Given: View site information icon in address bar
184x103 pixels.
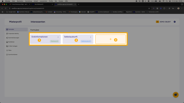Looking at the screenshot, I should [10, 9].
